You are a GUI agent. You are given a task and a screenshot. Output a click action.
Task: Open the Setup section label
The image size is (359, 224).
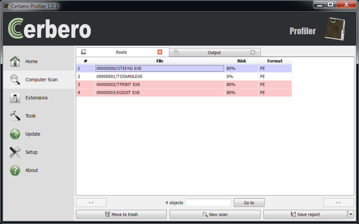pos(32,152)
